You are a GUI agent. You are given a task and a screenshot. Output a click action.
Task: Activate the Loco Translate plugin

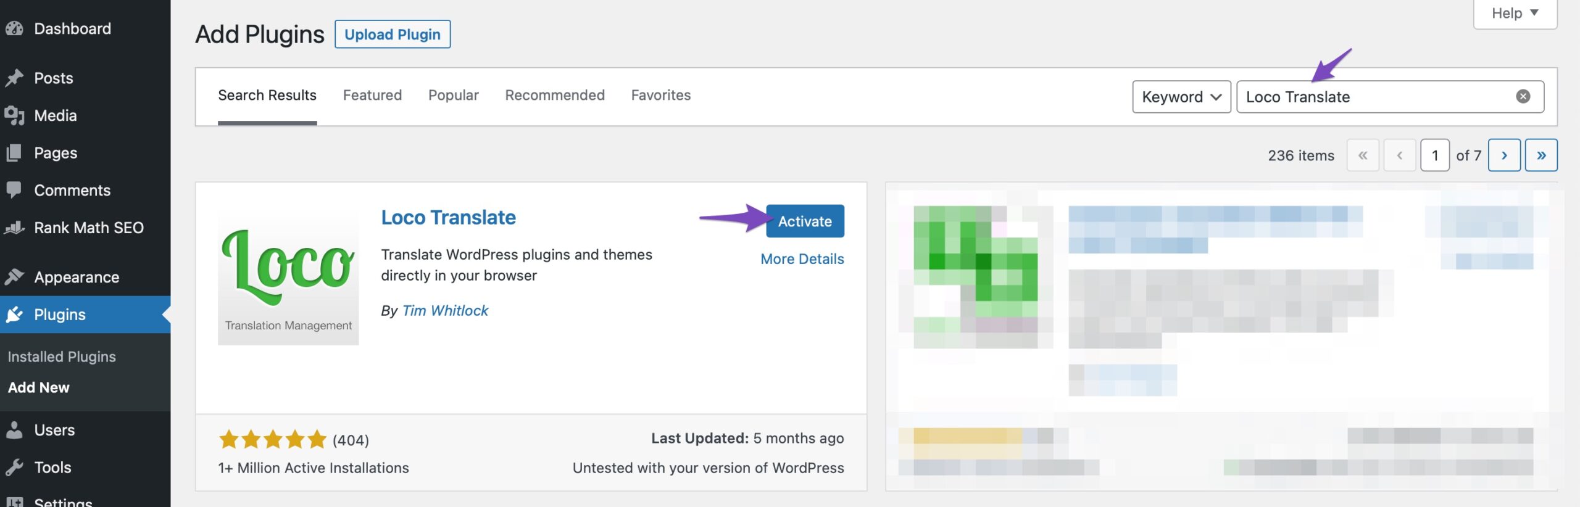(x=805, y=221)
